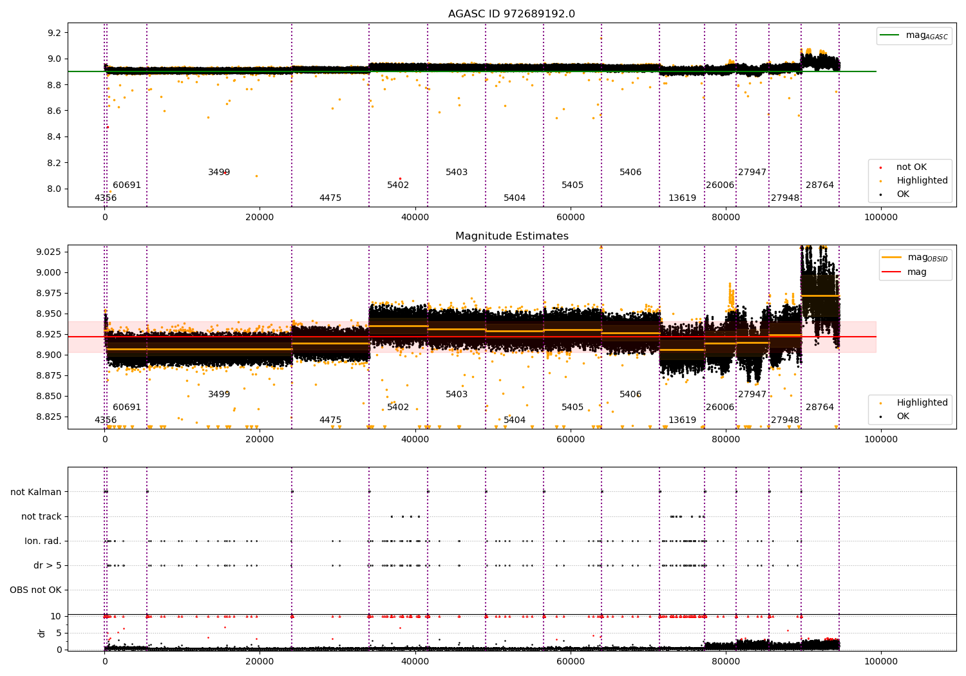Image resolution: width=966 pixels, height=676 pixels.
Task: Click the "not OK" legend entry
Action: (x=904, y=167)
